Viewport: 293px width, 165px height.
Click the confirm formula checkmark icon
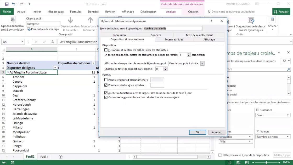44,42
